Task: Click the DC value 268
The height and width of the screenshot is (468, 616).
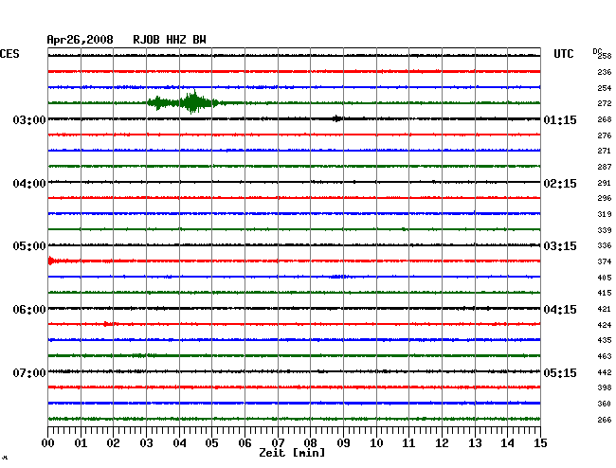Action: tap(605, 119)
